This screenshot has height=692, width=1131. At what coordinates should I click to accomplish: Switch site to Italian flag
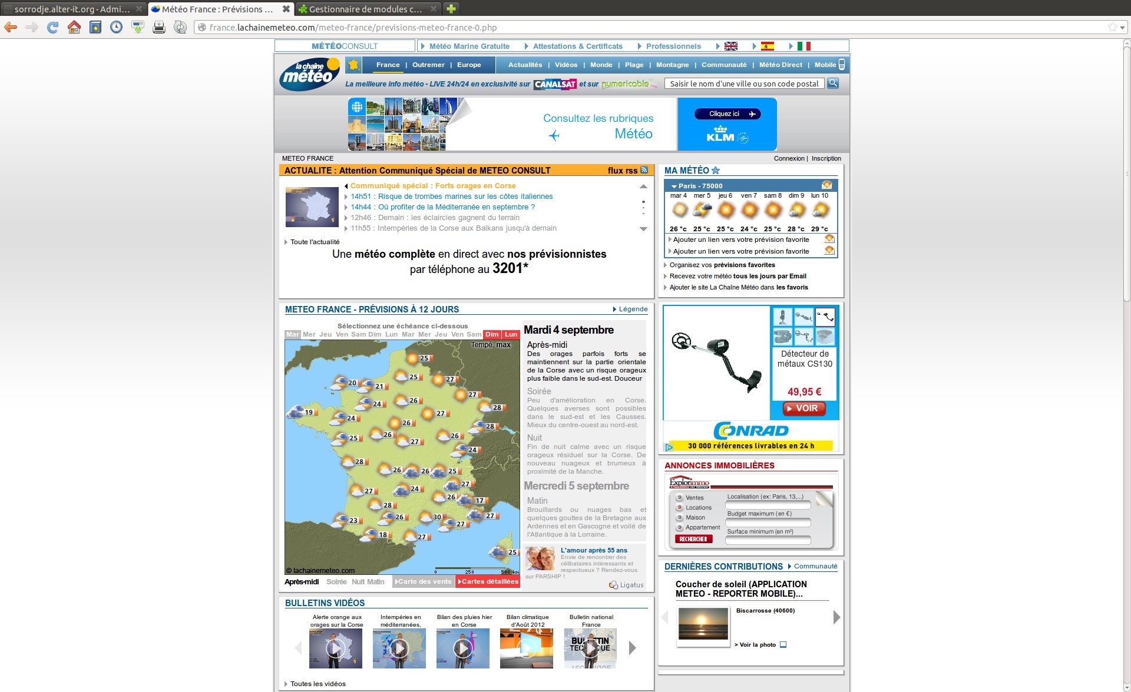tap(804, 46)
